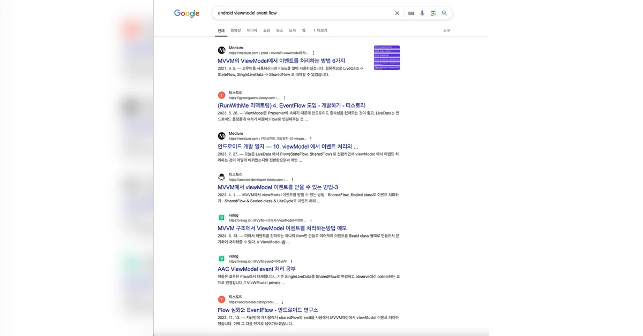Open three-dot menu beside android-lab.tistory.com URL
Viewport: 643px width, 336px height.
coord(282,302)
